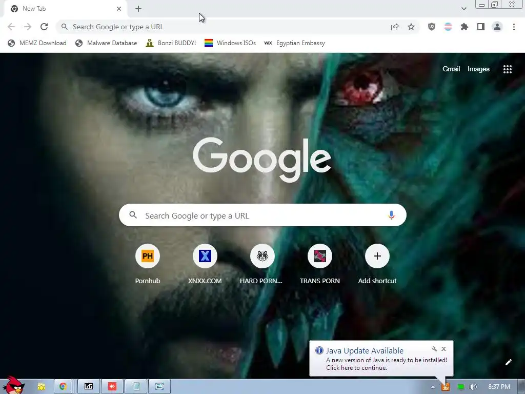Click the 8:37 PM clock
Screen dimensions: 525x394
click(x=499, y=387)
